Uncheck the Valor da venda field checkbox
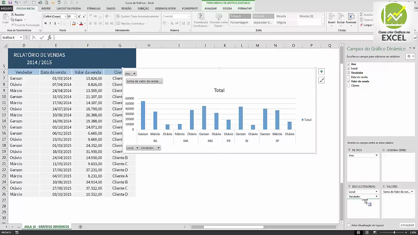Screen dimensions: 418x235 [349, 81]
